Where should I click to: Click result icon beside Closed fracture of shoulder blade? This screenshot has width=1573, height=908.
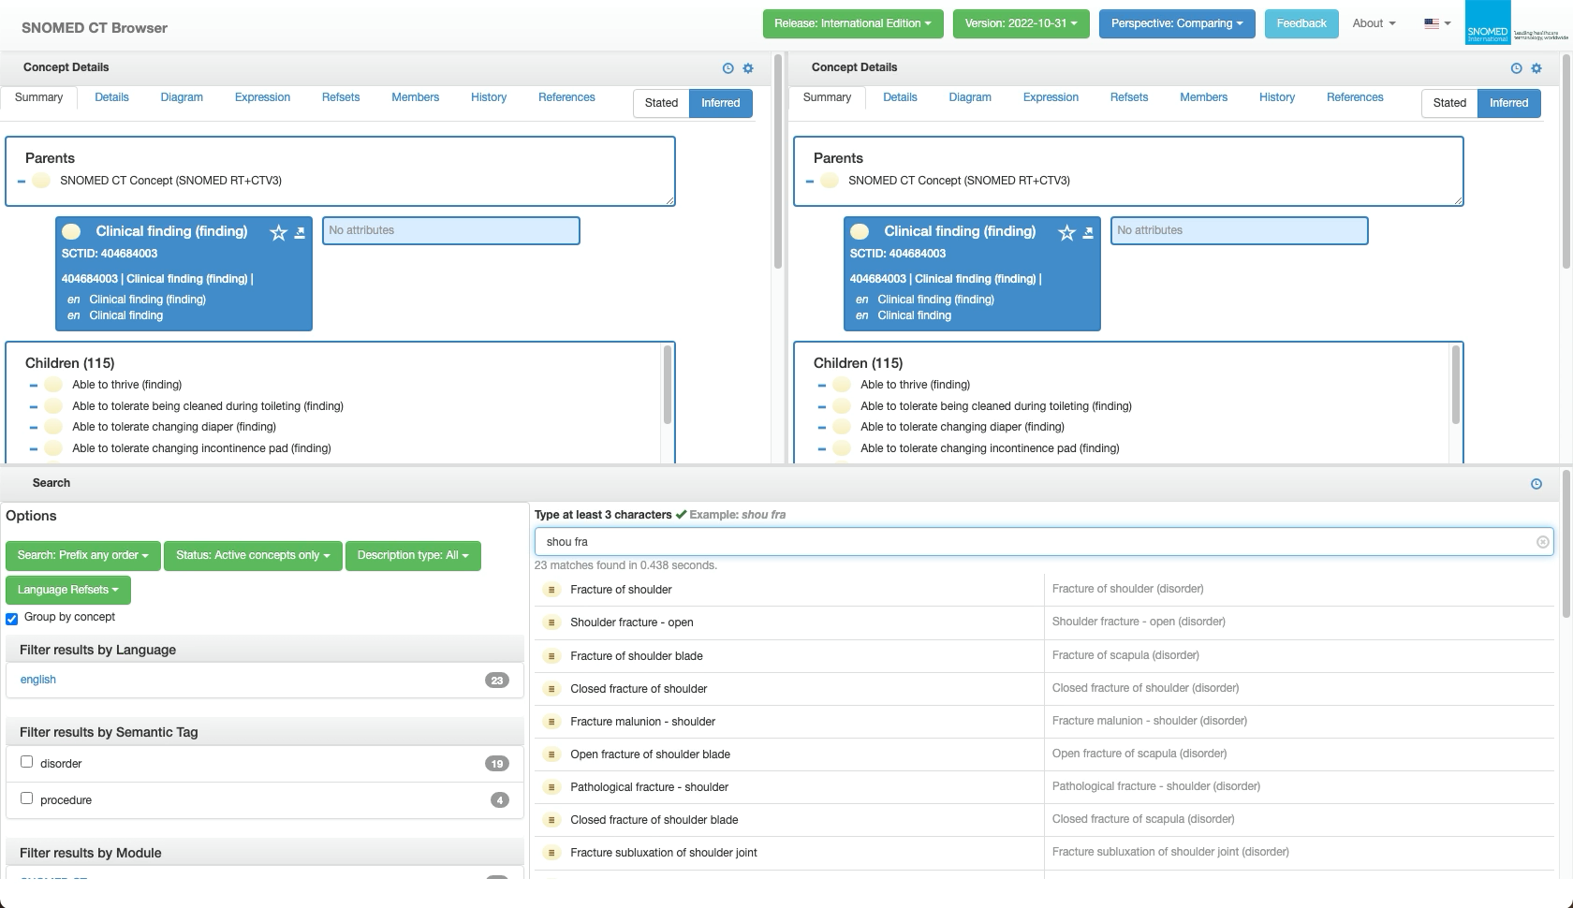pyautogui.click(x=551, y=820)
